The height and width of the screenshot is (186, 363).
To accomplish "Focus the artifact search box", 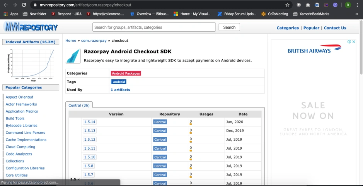I will 154,27.
